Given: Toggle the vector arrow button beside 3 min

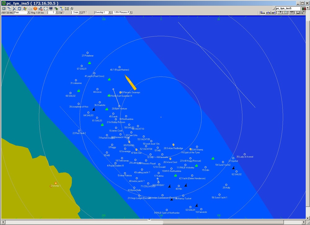Looking at the screenshot, I should 85,13.
